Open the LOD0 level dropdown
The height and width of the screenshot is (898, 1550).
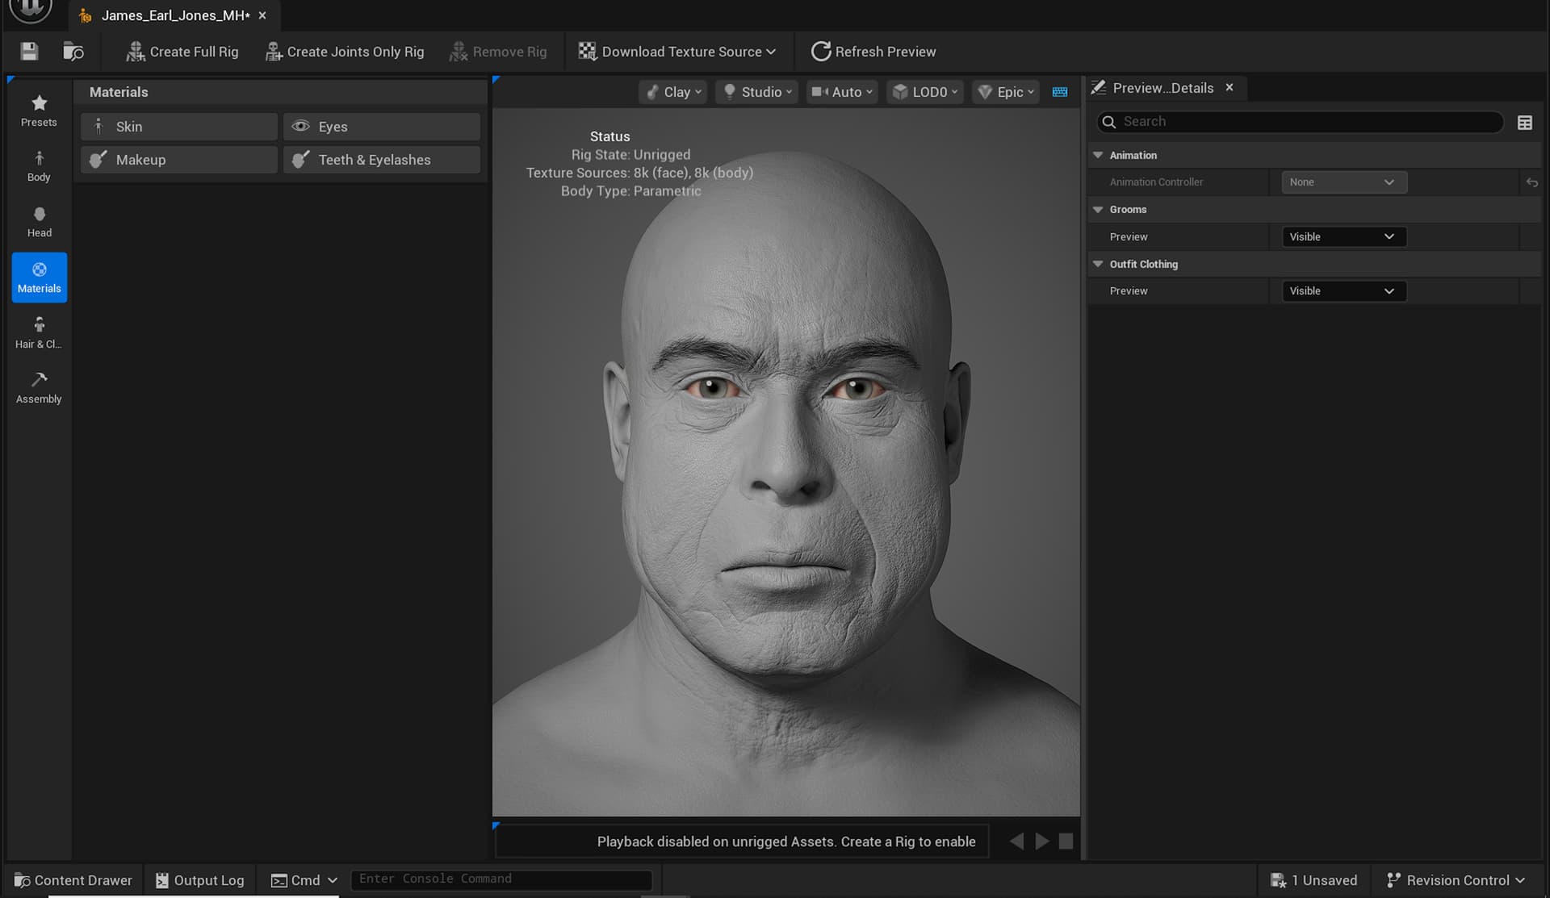tap(926, 92)
